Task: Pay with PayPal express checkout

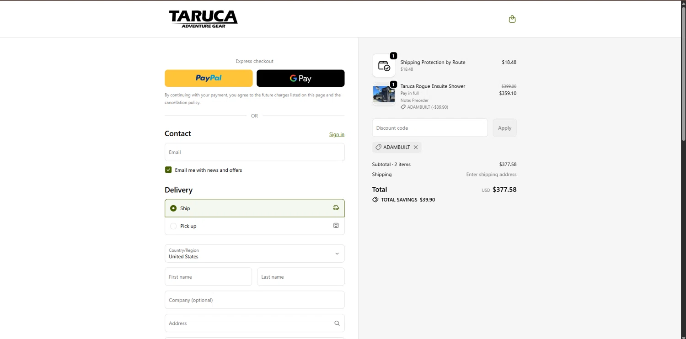Action: pos(209,78)
